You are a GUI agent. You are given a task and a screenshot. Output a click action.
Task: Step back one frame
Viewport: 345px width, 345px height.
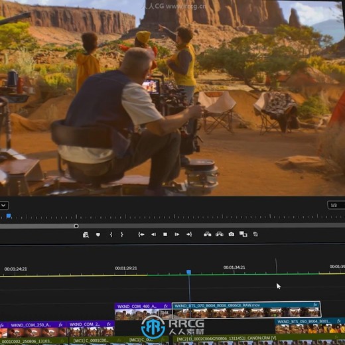(x=153, y=234)
